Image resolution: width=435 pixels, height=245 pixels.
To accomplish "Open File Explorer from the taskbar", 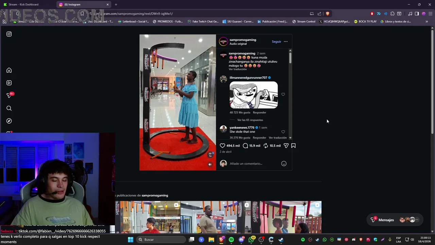I will click(x=211, y=240).
